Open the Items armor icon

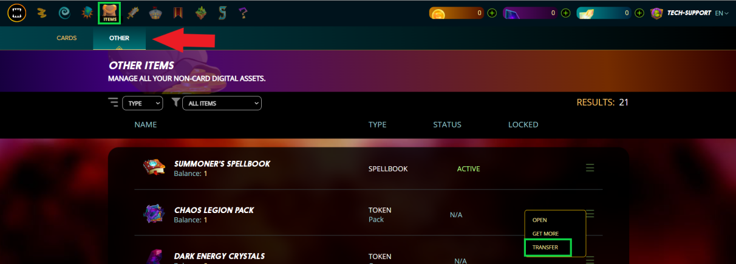[x=110, y=13]
